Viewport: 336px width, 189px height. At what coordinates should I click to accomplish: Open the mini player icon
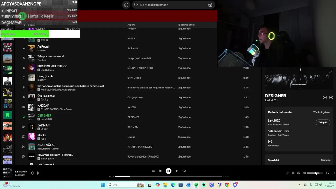coord(328,173)
